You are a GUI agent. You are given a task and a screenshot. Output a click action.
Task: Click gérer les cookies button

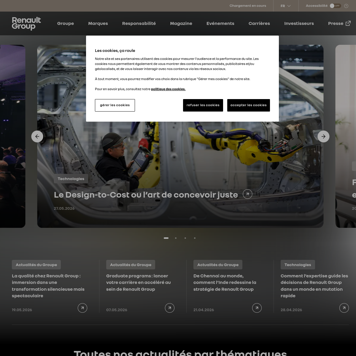pyautogui.click(x=115, y=105)
